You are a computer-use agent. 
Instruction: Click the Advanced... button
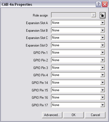(x=52, y=115)
